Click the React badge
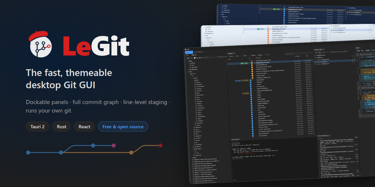Viewport: 375px width, 187px height. [84, 127]
